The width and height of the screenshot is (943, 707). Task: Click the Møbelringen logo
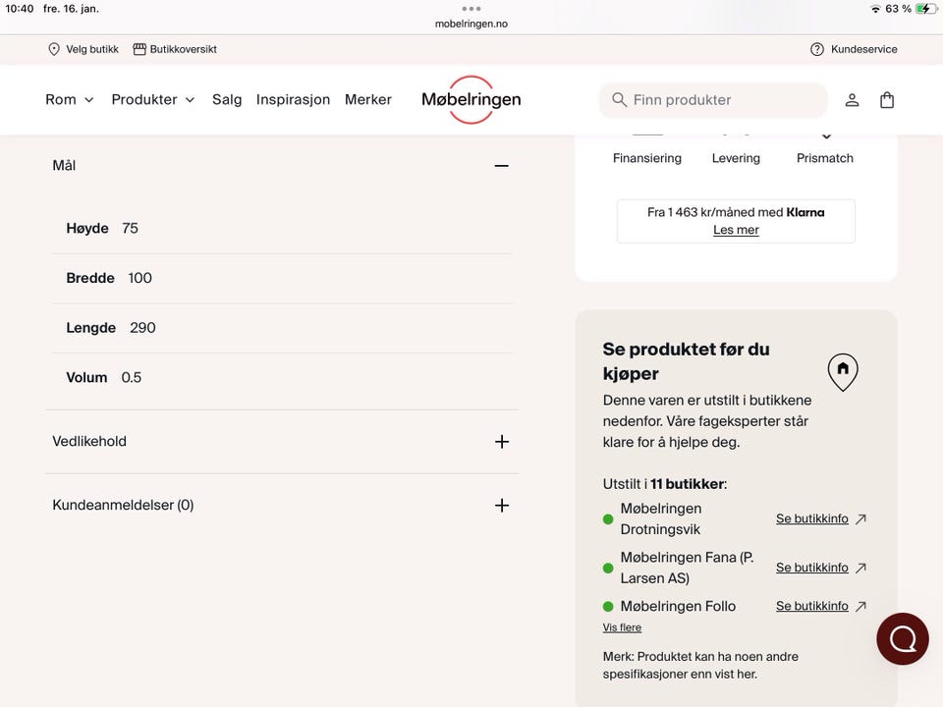pos(471,100)
